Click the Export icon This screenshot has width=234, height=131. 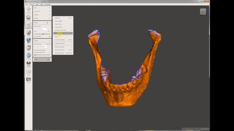pos(29,72)
